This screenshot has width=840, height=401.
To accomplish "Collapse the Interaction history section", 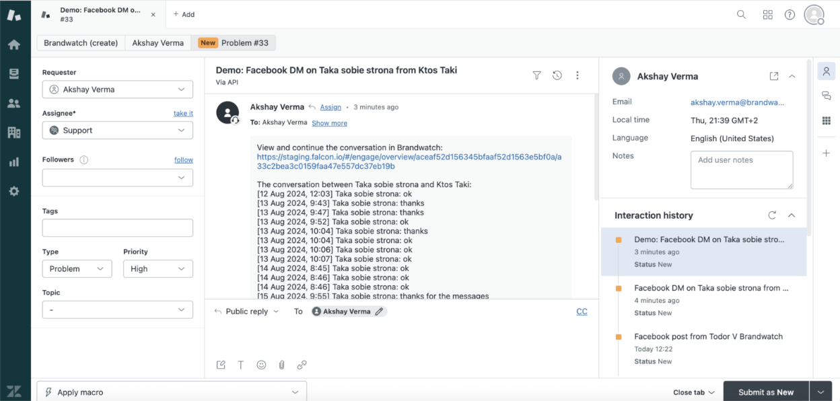I will pyautogui.click(x=792, y=215).
